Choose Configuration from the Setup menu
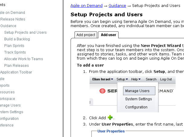 point(136,107)
